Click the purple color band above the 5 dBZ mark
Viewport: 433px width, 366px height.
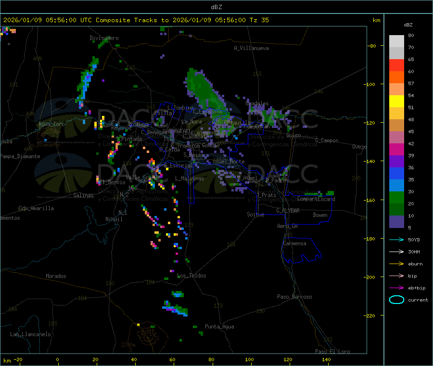click(396, 222)
